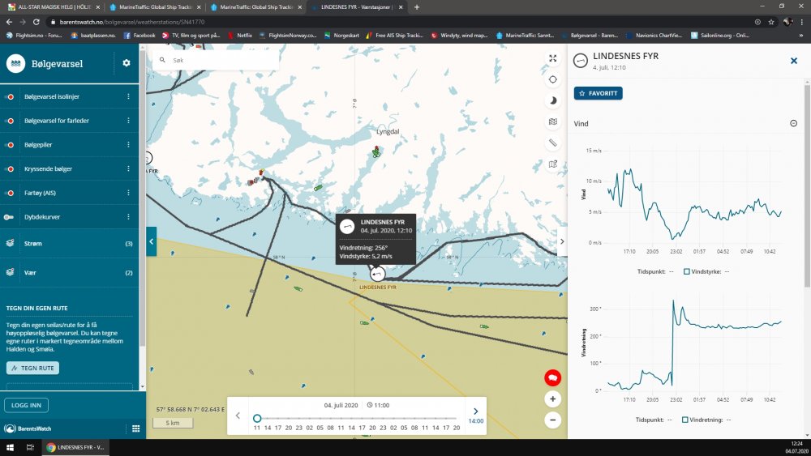Toggle the Fartøy (AIS) layer
The image size is (811, 456).
[x=9, y=193]
